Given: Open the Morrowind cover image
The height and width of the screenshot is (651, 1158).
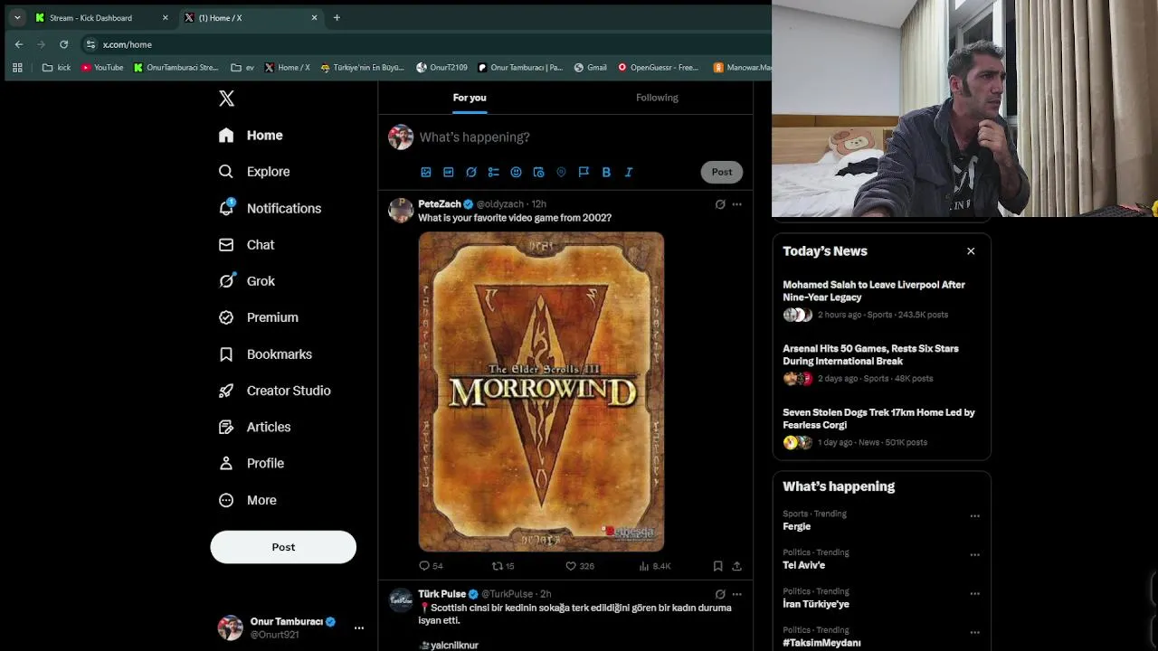Looking at the screenshot, I should tap(541, 392).
